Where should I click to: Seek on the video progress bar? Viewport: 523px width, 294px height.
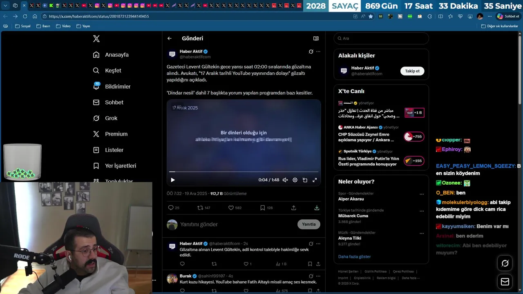[244, 172]
